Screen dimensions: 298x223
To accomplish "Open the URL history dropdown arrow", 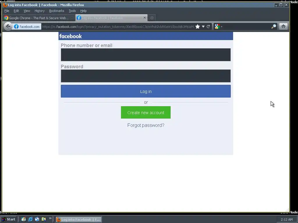I will tap(203, 26).
